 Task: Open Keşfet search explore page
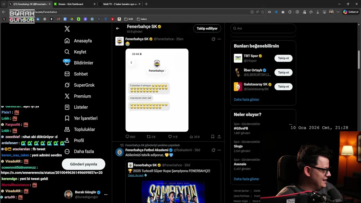point(75,52)
